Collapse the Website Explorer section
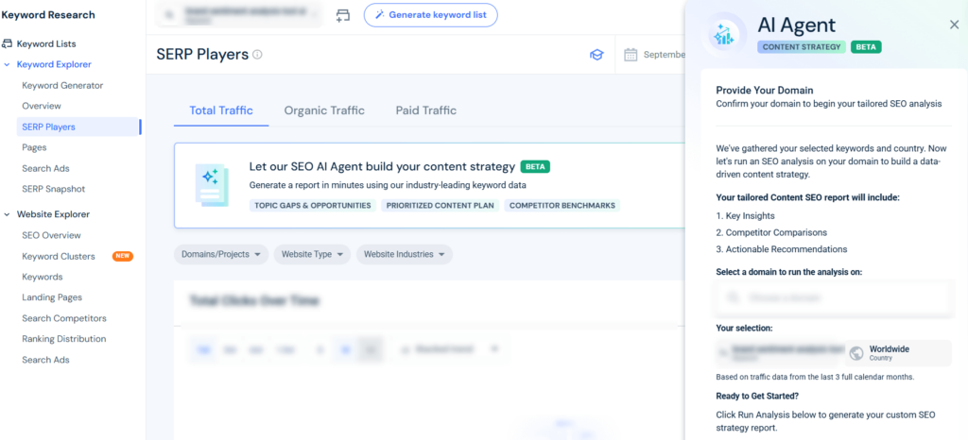 pos(8,214)
